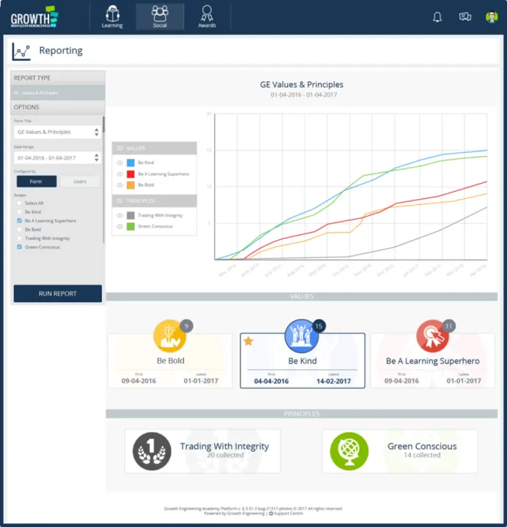Click the green Green Conscious legend swatch
The image size is (507, 527).
(x=130, y=227)
